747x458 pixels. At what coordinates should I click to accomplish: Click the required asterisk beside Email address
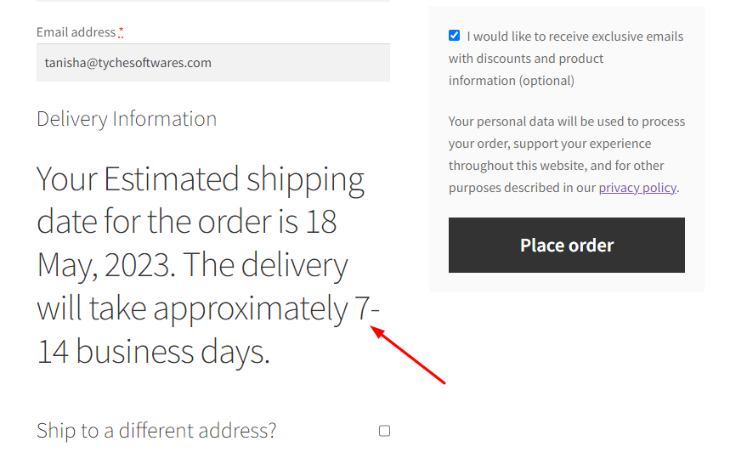pos(121,33)
